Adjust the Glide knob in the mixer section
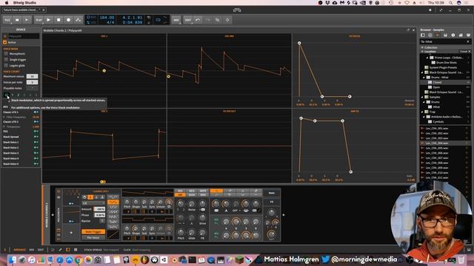The width and height of the screenshot is (474, 266). point(191,233)
